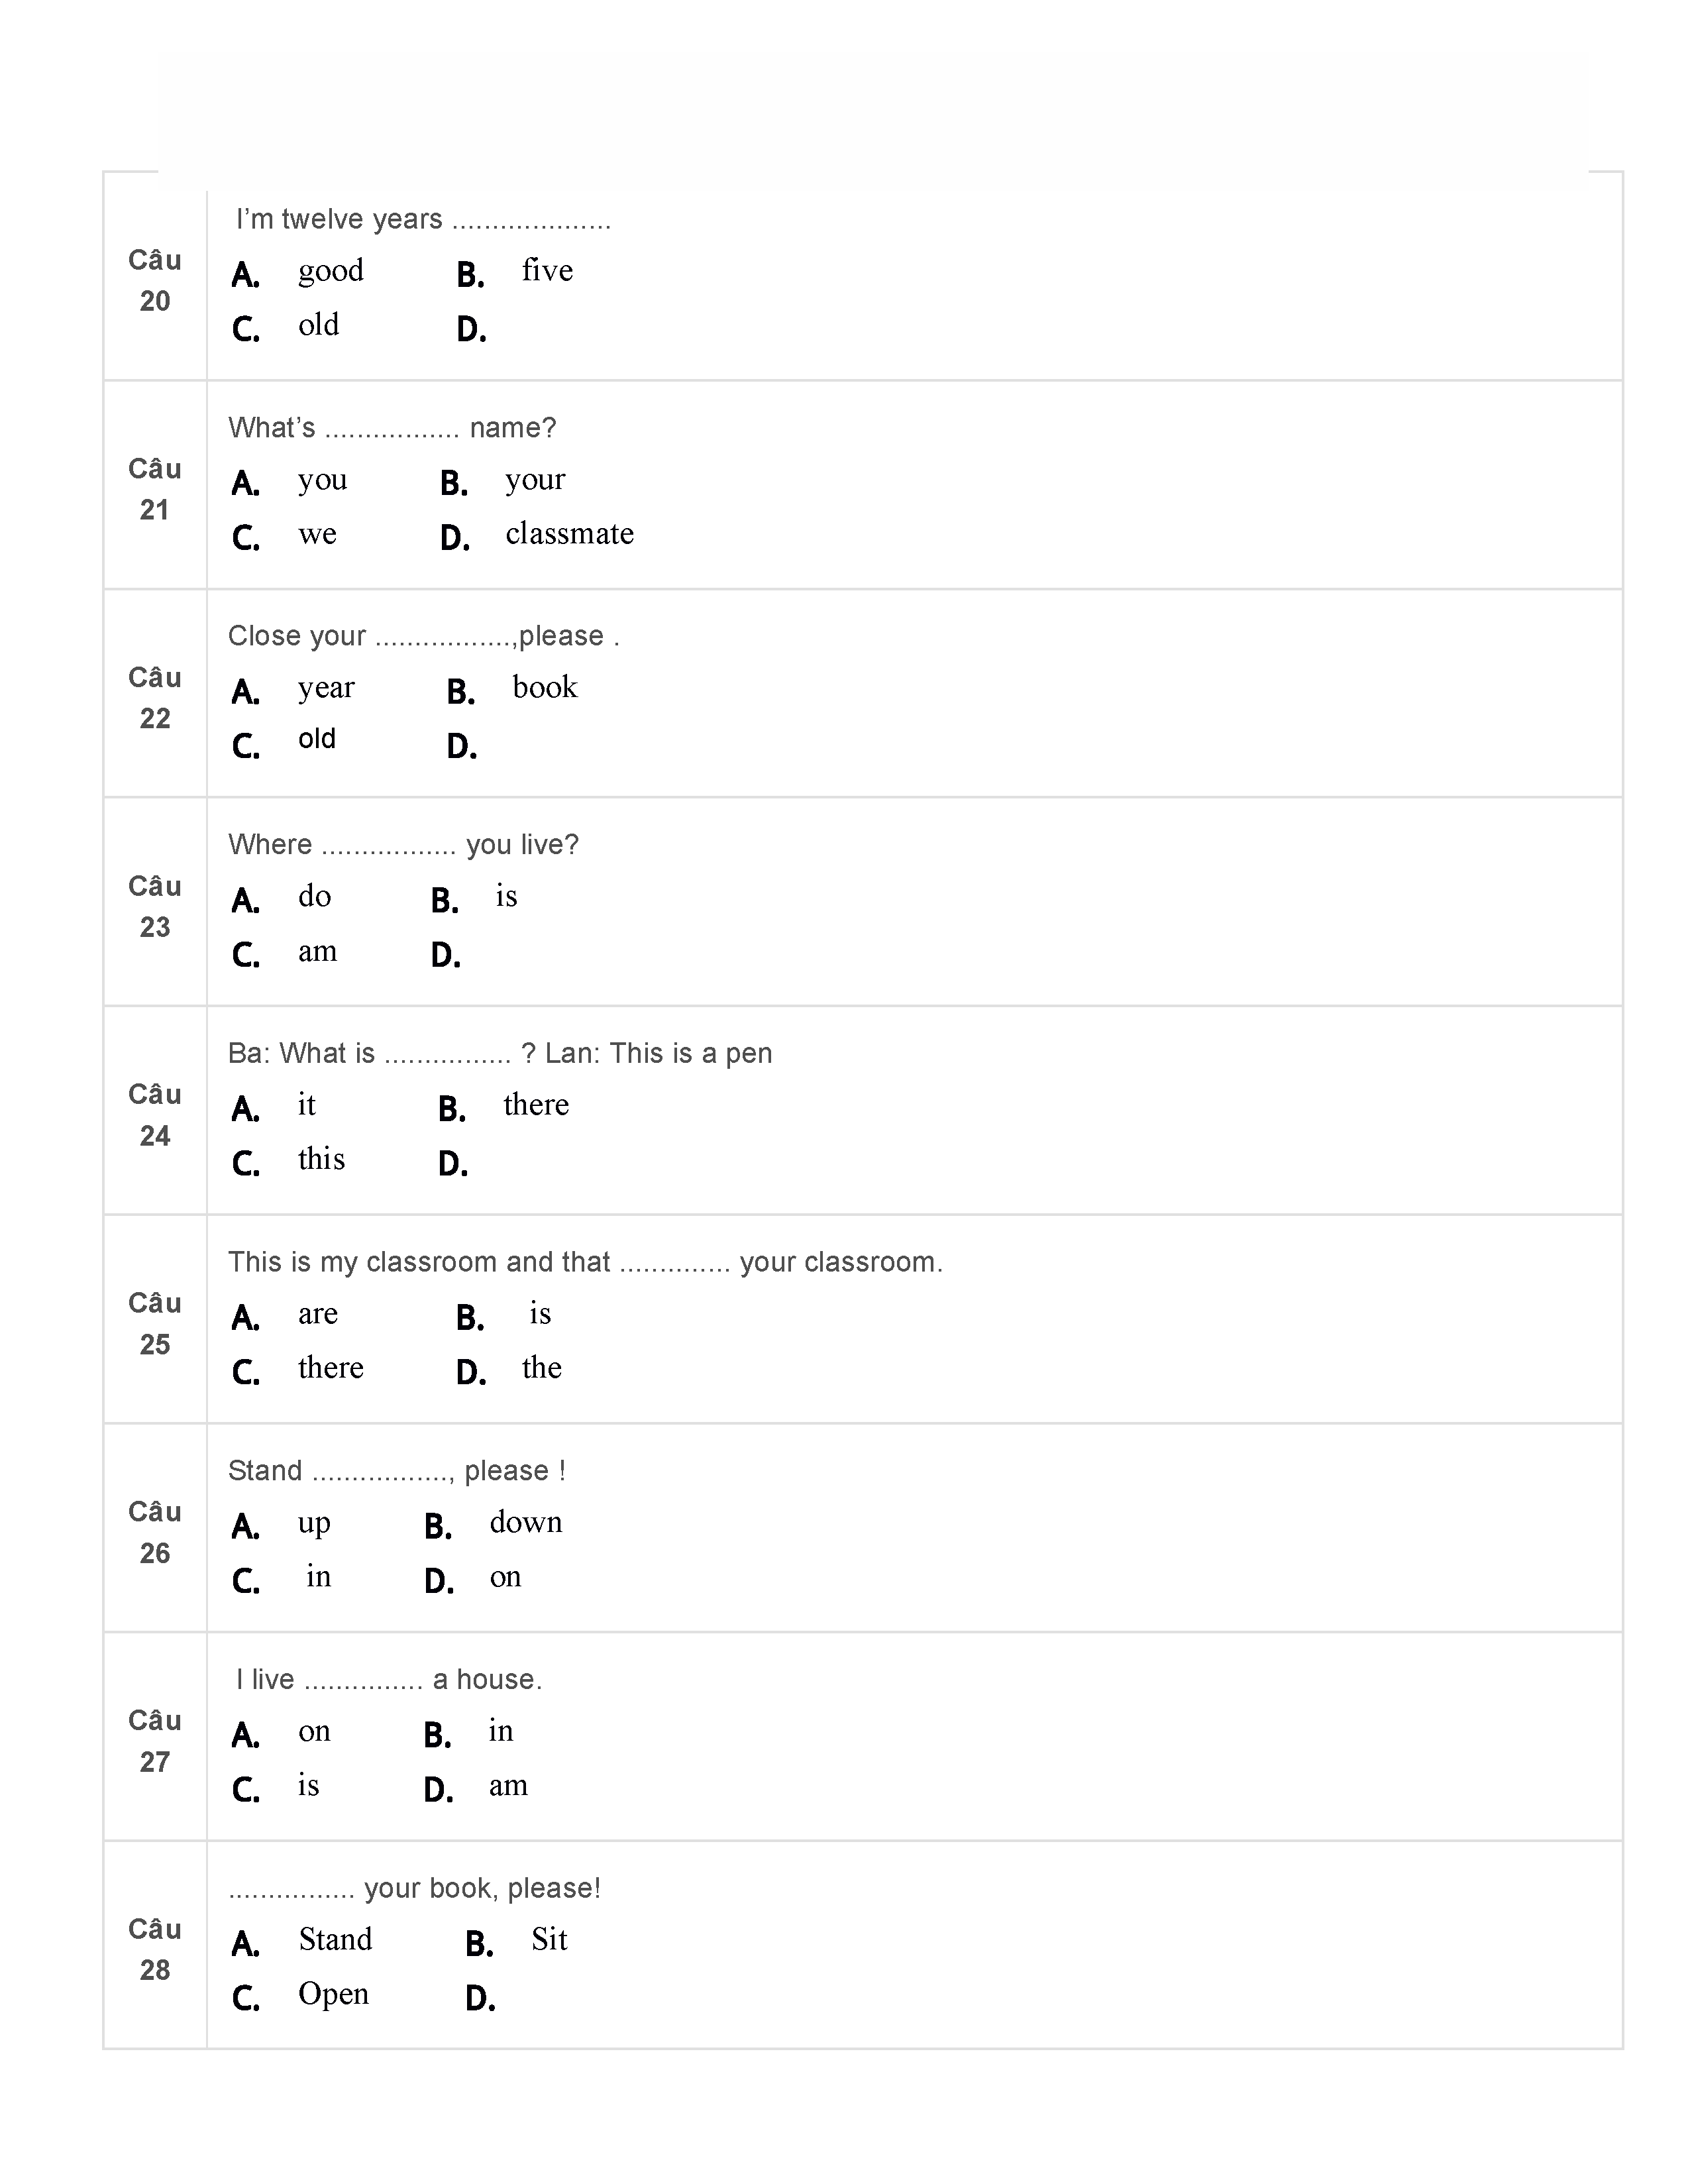Screen dimensions: 1690x2184
Task: Choose answer C 'this' for Câu 24
Action: coord(321,1160)
